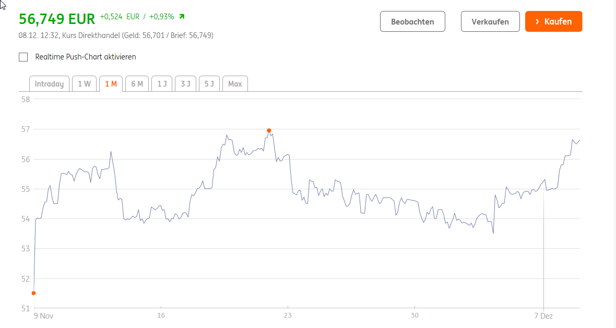Show the 6 M chart range
Viewport: 616px width, 328px height.
[137, 84]
